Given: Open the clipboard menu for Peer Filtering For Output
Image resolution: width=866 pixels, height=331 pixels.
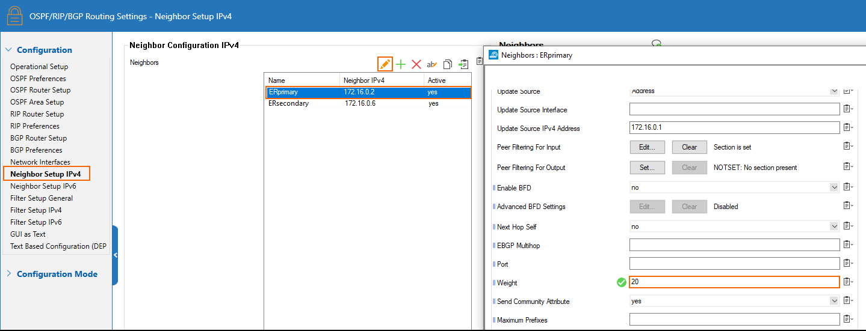Looking at the screenshot, I should (848, 167).
